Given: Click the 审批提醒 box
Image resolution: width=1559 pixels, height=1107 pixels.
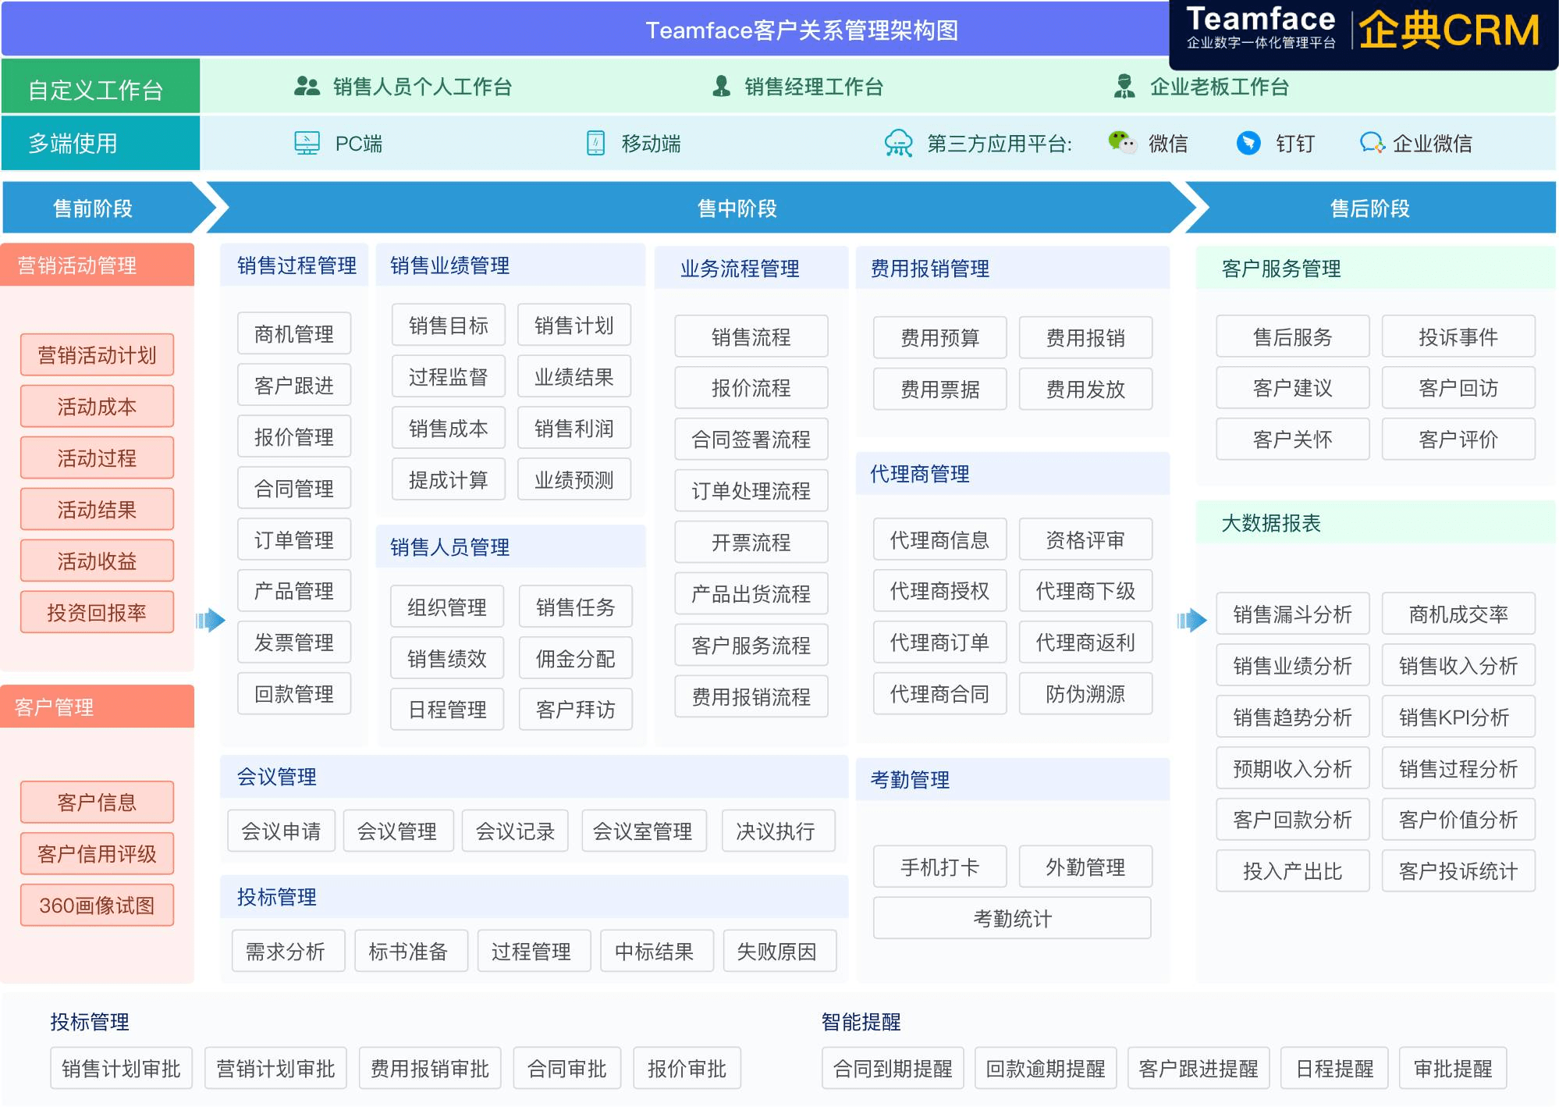Looking at the screenshot, I should 1453,1069.
